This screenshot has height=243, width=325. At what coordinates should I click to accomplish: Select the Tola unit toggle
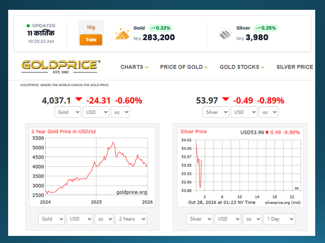point(91,40)
